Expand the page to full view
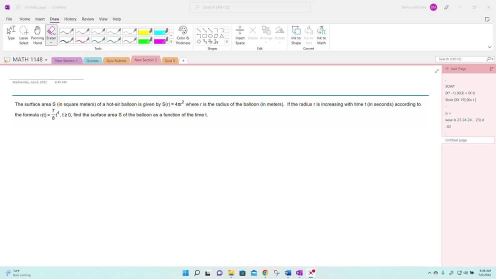This screenshot has height=279, width=496. [436, 71]
